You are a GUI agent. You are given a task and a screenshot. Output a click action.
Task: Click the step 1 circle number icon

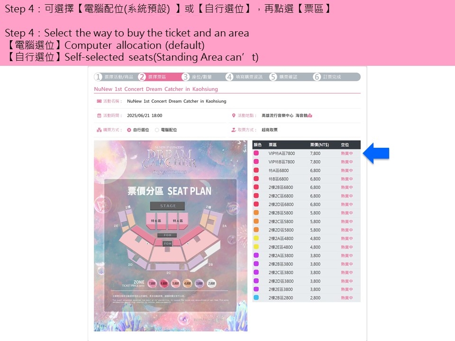coord(99,77)
